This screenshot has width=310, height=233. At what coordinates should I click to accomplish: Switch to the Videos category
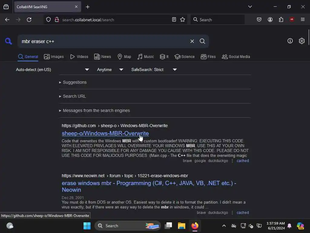(x=79, y=57)
